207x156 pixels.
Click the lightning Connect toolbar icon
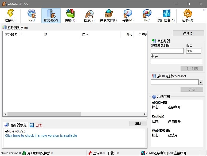pyautogui.click(x=10, y=16)
